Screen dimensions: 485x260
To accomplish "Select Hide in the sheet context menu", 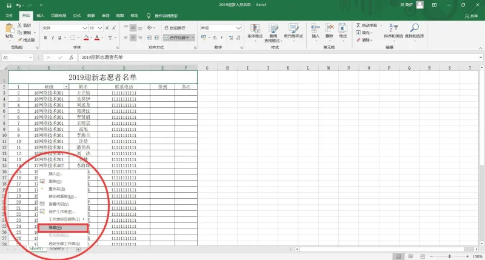I will tap(63, 228).
